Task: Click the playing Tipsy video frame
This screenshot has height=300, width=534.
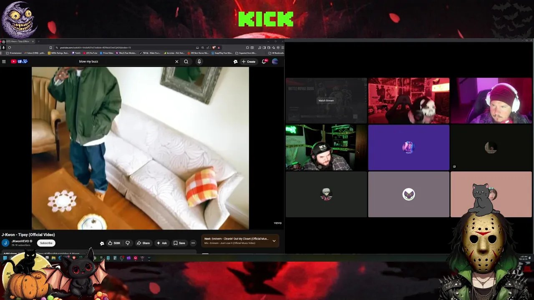Action: click(x=140, y=148)
